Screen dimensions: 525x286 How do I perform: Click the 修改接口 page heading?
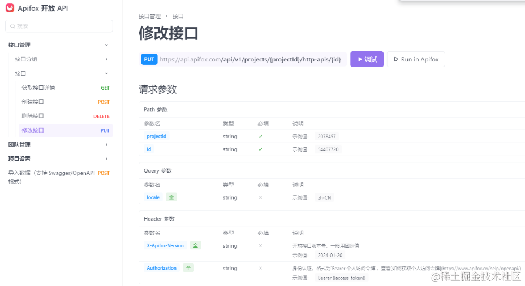[x=169, y=33]
